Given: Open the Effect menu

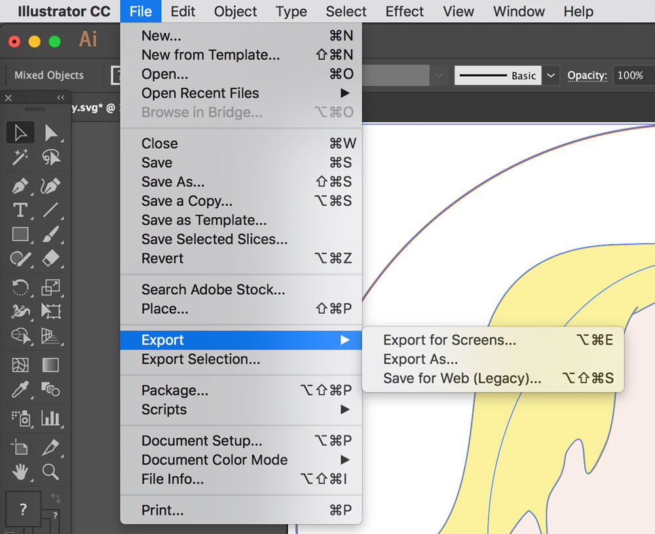Looking at the screenshot, I should pos(404,11).
